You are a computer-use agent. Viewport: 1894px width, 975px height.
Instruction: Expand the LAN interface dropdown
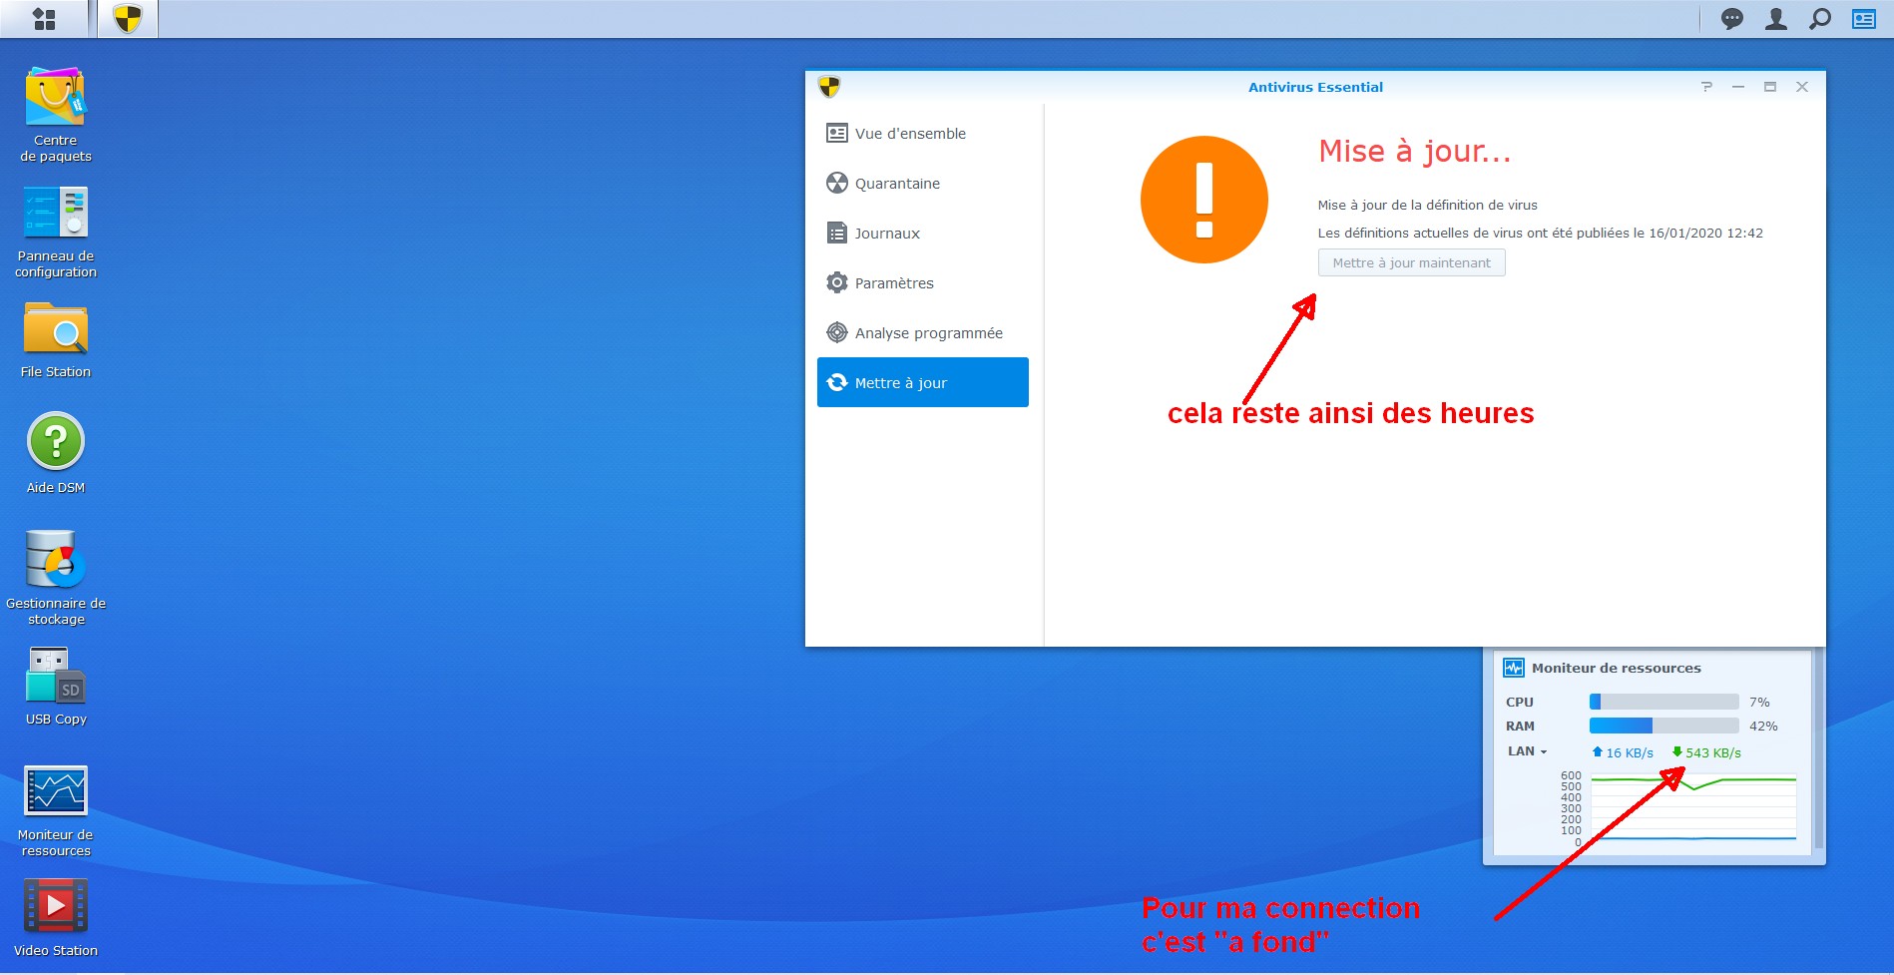coord(1527,751)
